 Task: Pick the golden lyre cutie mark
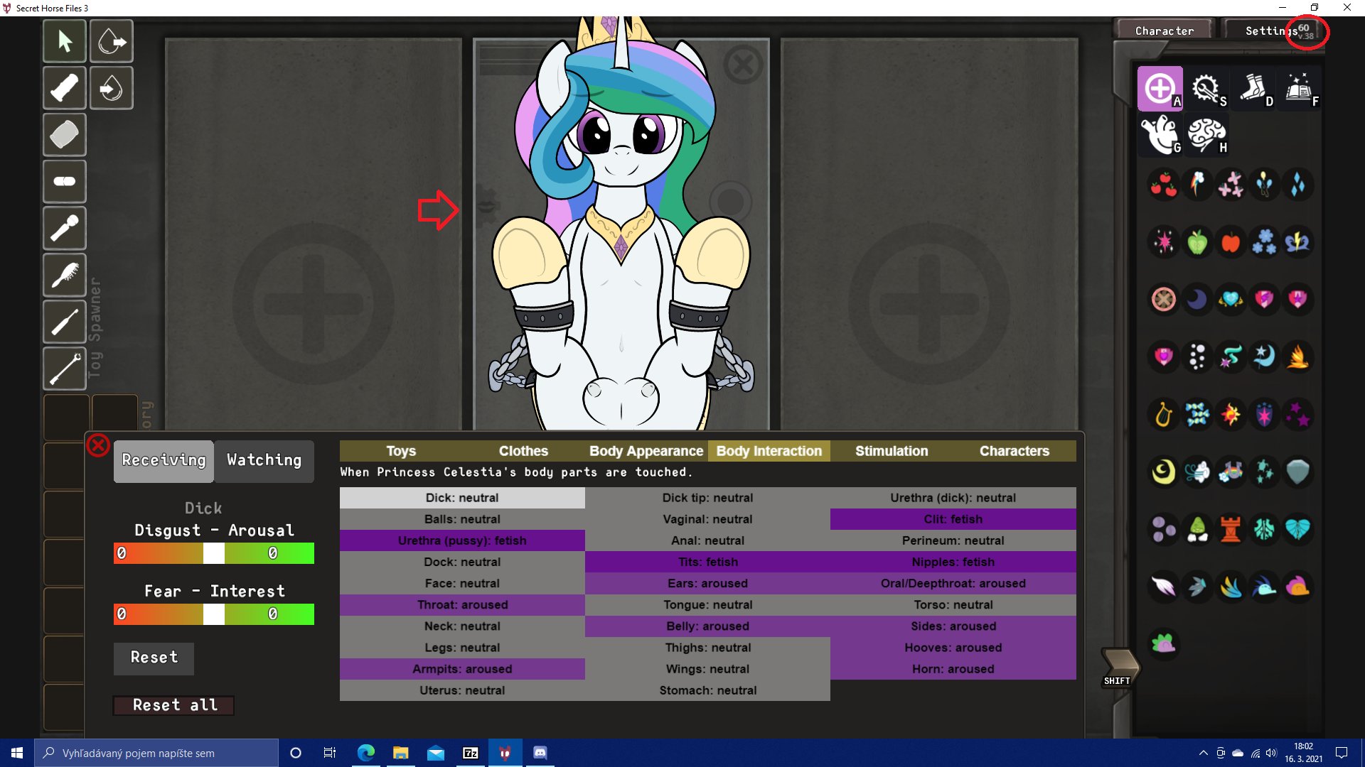(x=1164, y=414)
